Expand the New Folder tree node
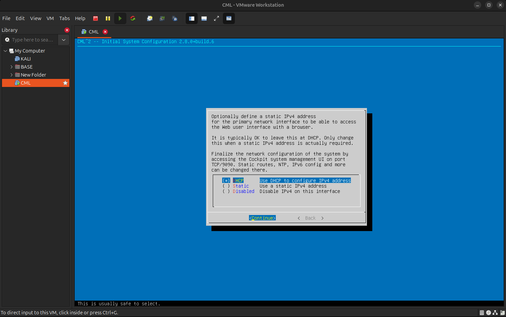 (11, 75)
